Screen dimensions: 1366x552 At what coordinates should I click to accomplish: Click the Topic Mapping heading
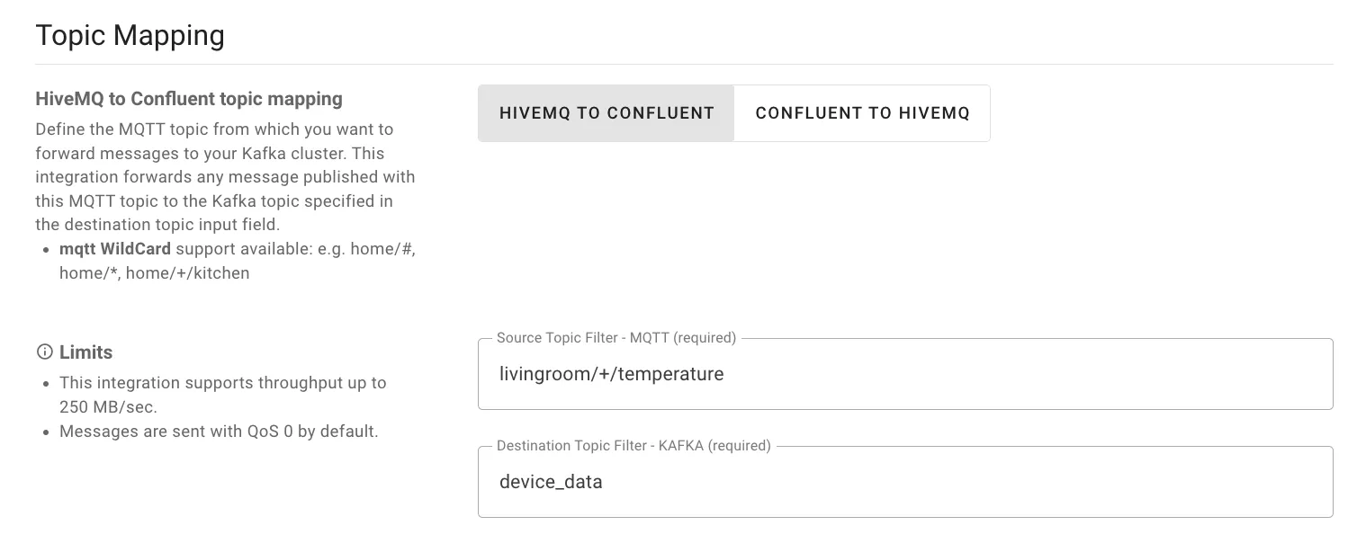coord(130,36)
